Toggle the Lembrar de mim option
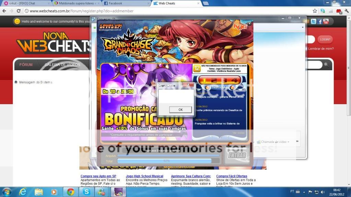The height and width of the screenshot is (197, 351). click(x=321, y=49)
